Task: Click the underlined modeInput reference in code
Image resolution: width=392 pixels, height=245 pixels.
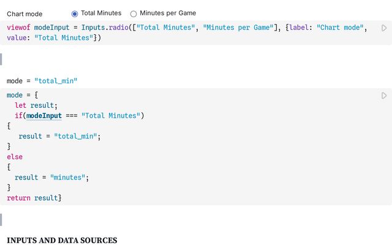Action: click(x=44, y=116)
